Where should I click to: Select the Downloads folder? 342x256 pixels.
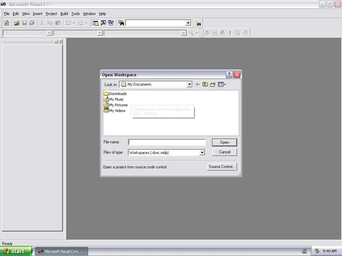[x=115, y=94]
